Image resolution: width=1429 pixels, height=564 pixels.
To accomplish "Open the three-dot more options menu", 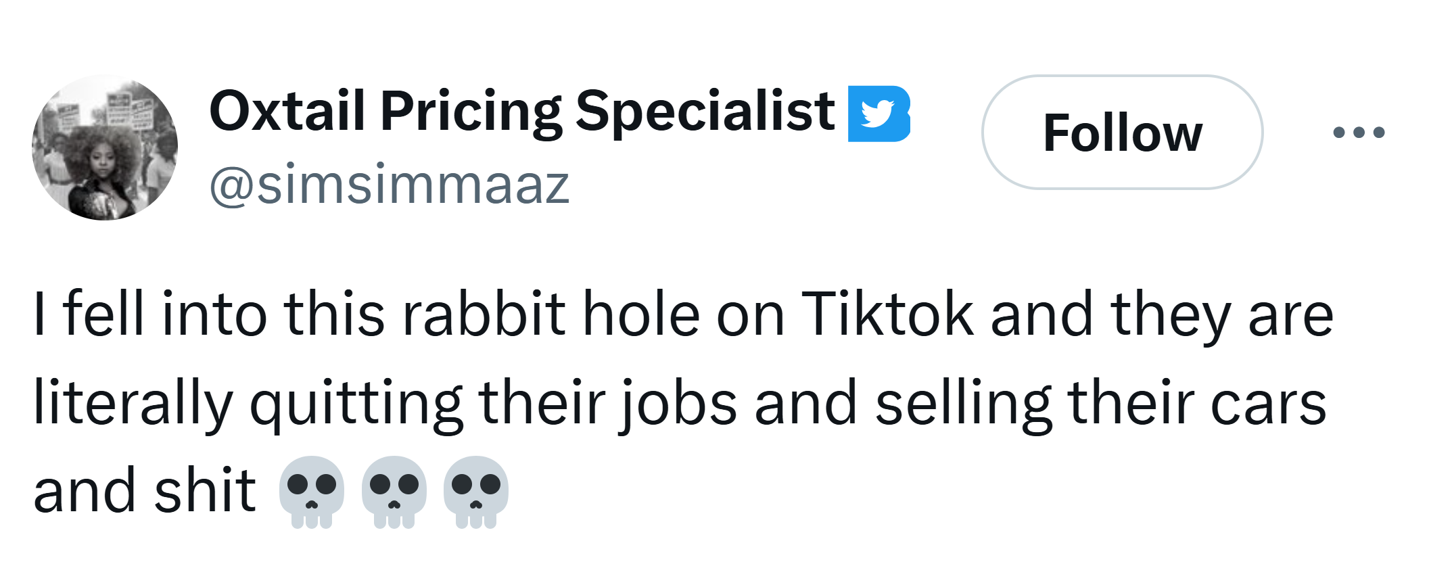I will point(1358,133).
